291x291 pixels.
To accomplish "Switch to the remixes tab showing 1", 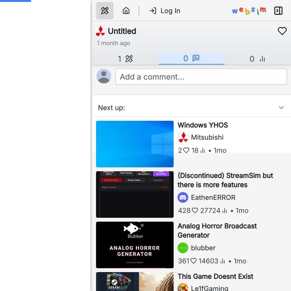I will pos(125,59).
